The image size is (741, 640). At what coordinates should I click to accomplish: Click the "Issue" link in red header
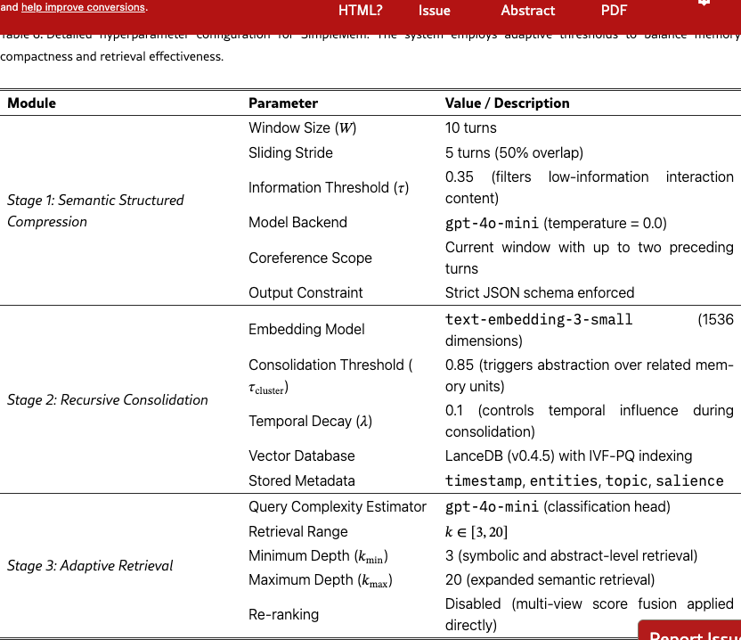point(434,11)
